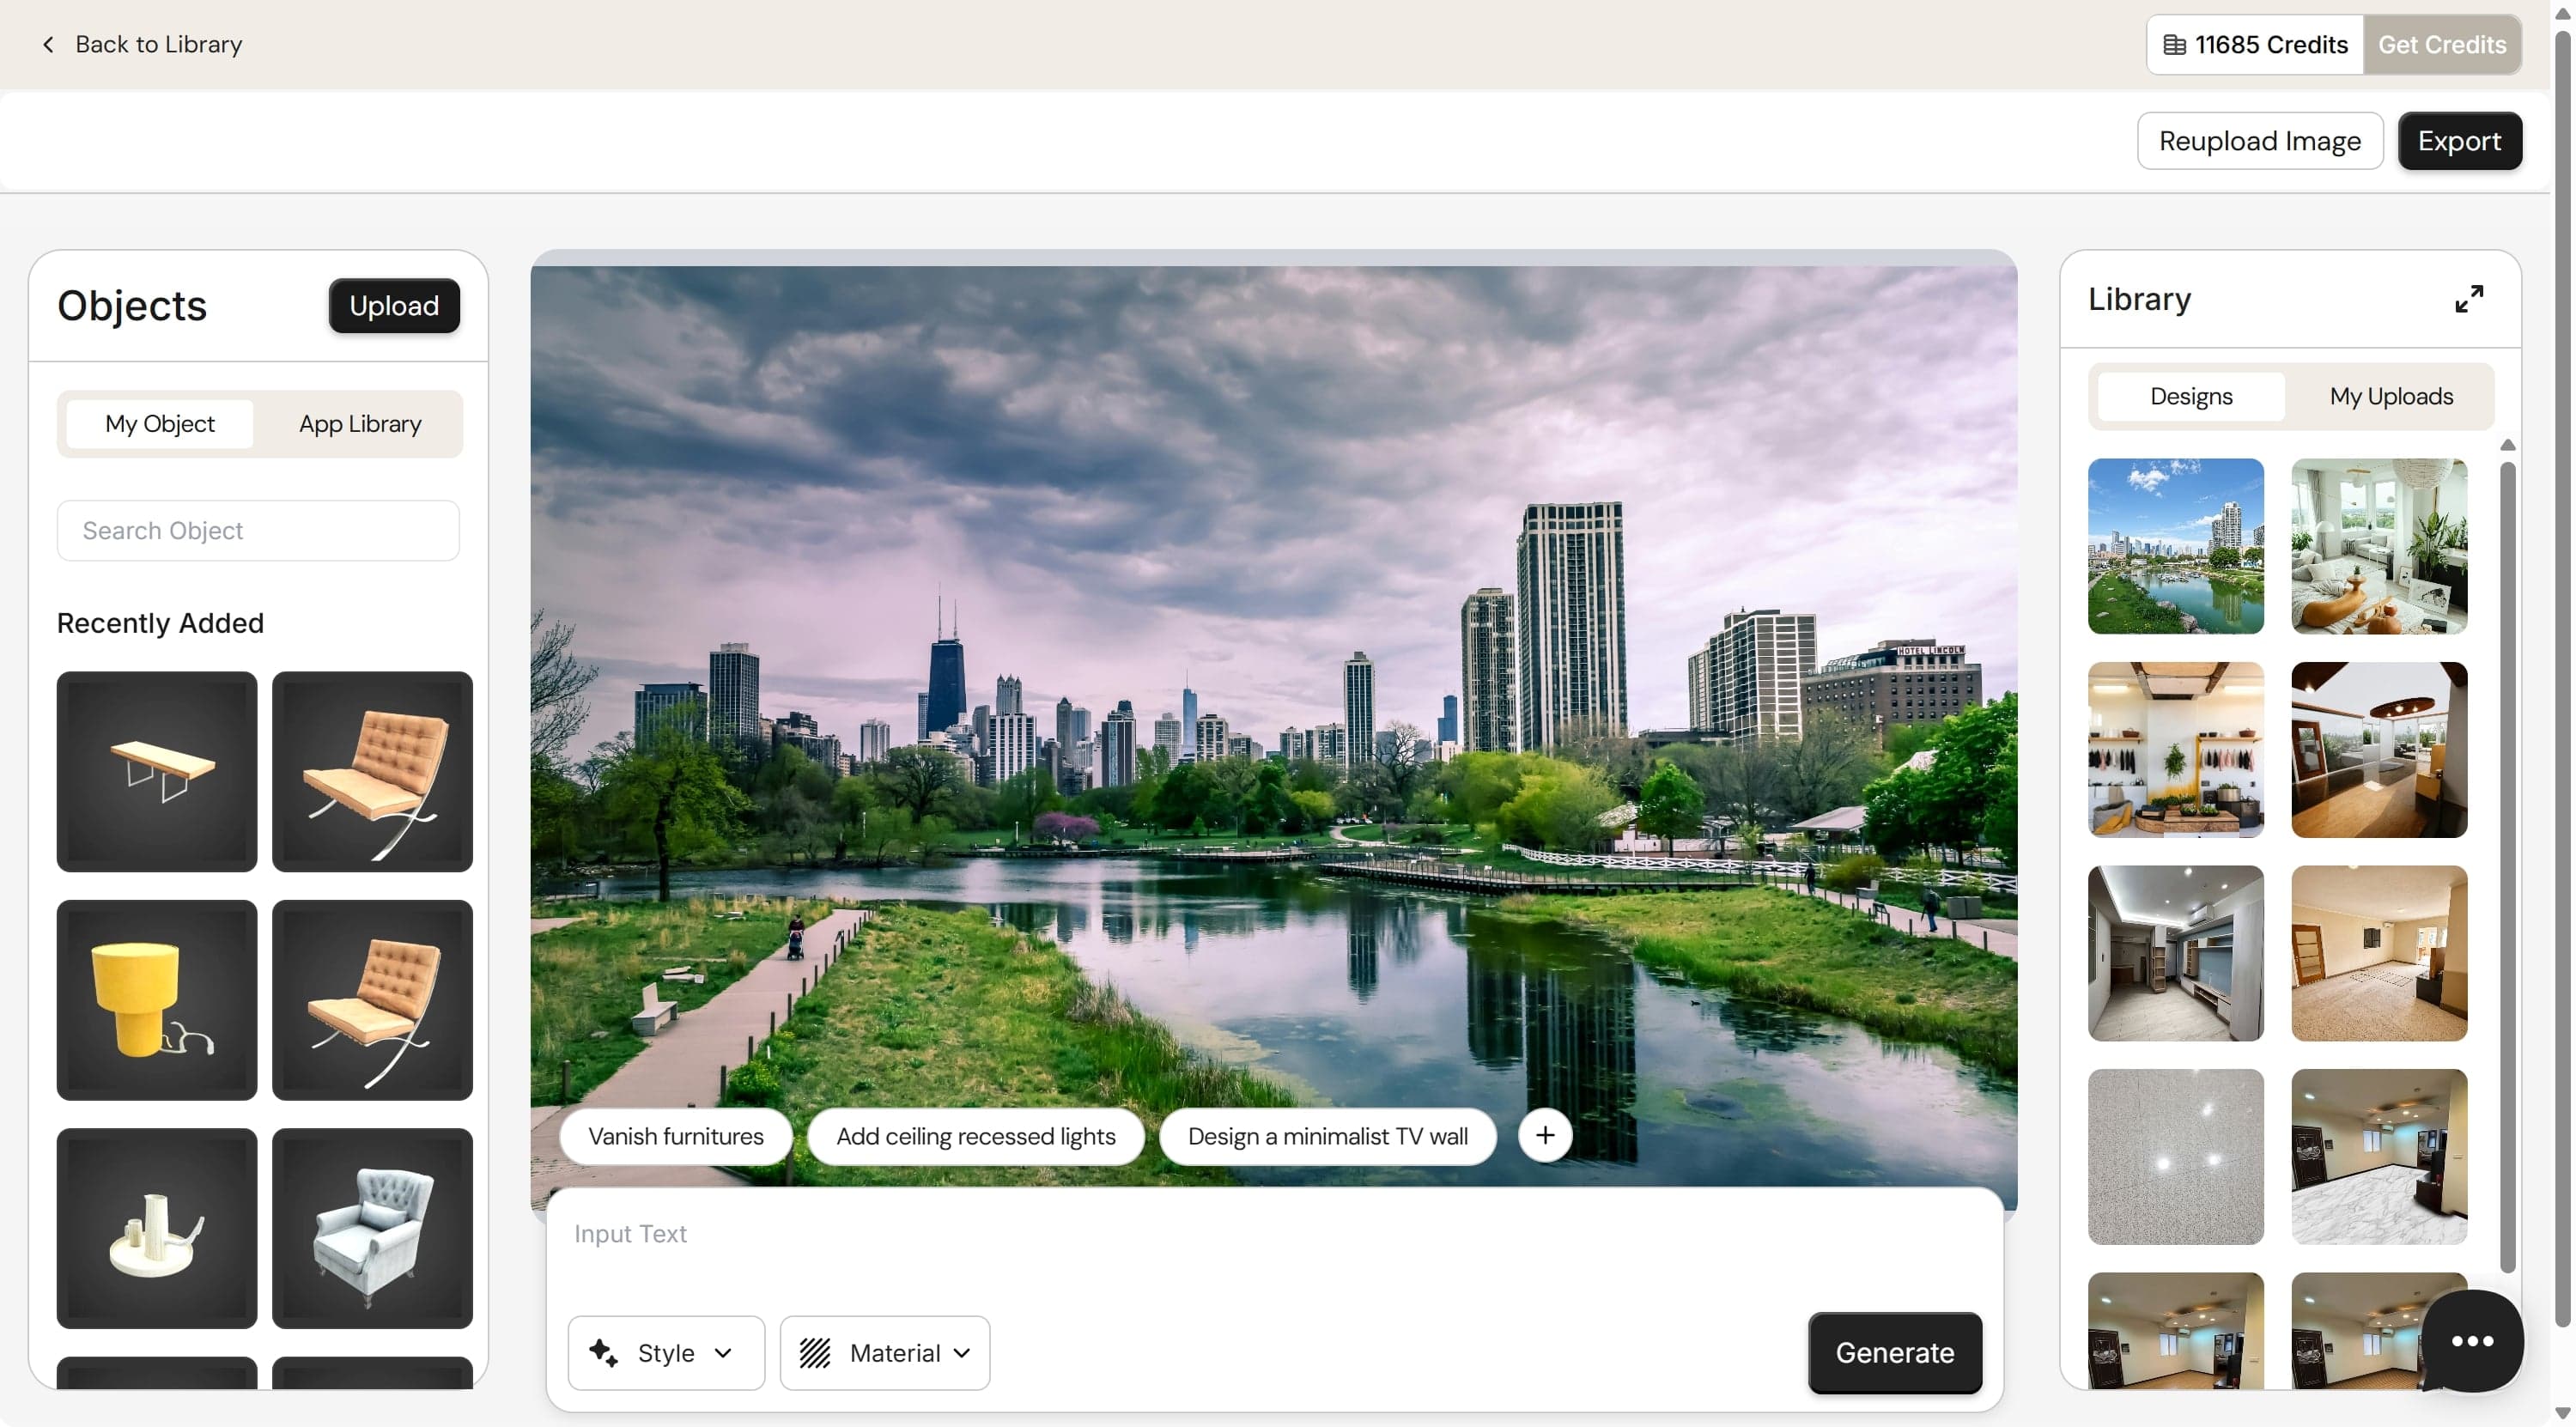The width and height of the screenshot is (2576, 1427).
Task: Click the Generate button
Action: tap(1894, 1352)
